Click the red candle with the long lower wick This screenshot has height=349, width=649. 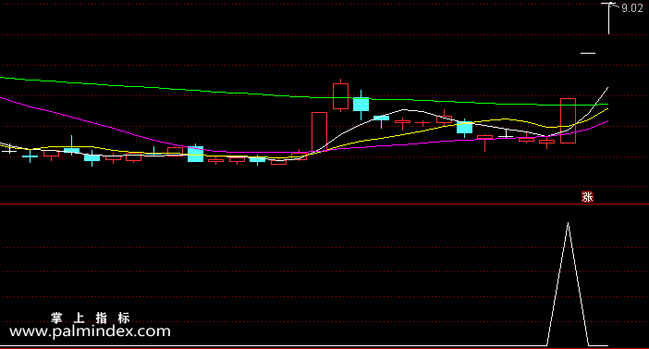coord(484,143)
